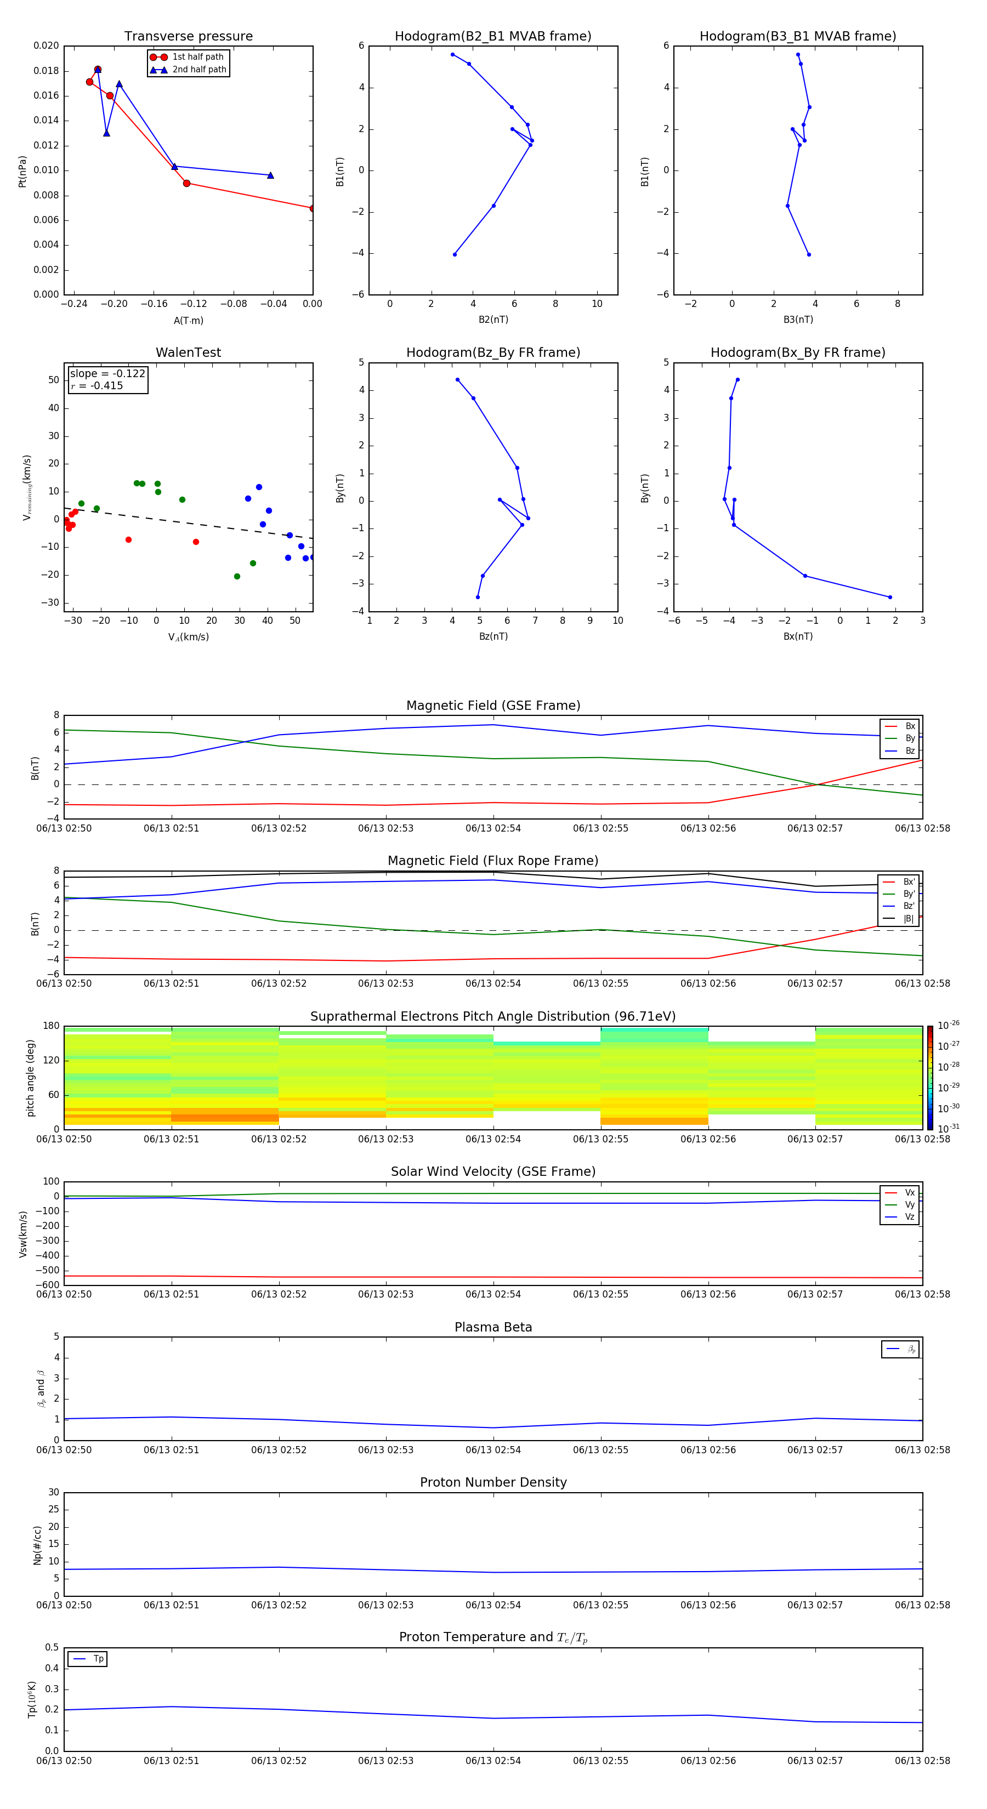Click the 'A(T·m)' x-axis label
Screen dimensions: 987x1809
point(188,321)
